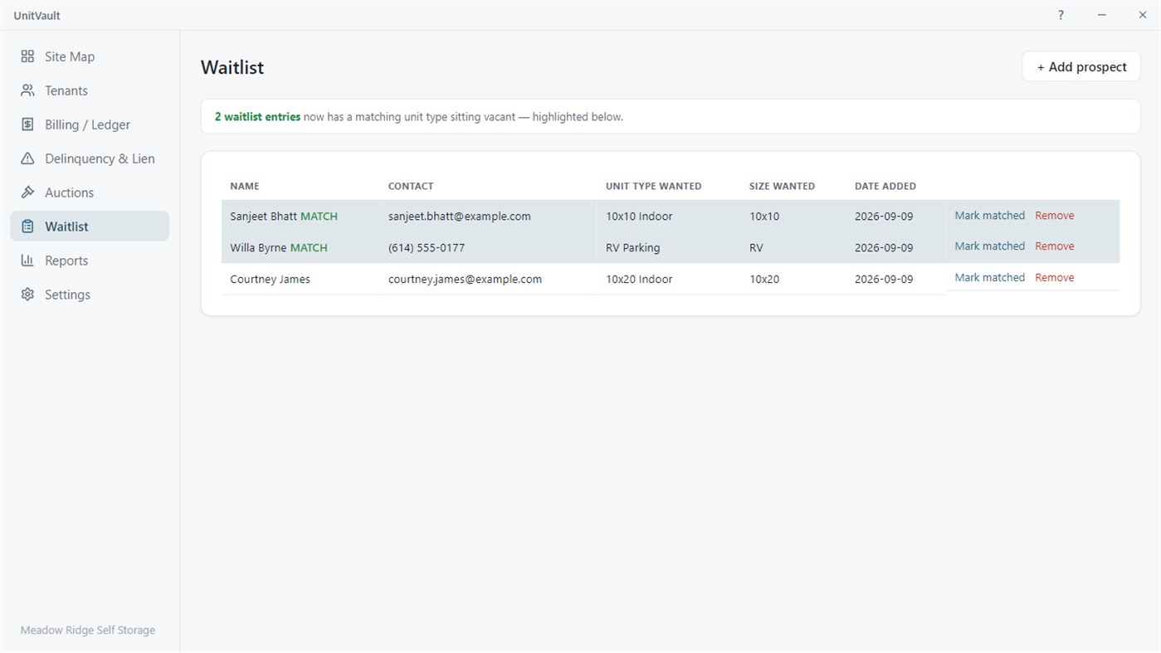Open Billing / Ledger in the sidebar
This screenshot has height=653, width=1161.
tap(90, 124)
